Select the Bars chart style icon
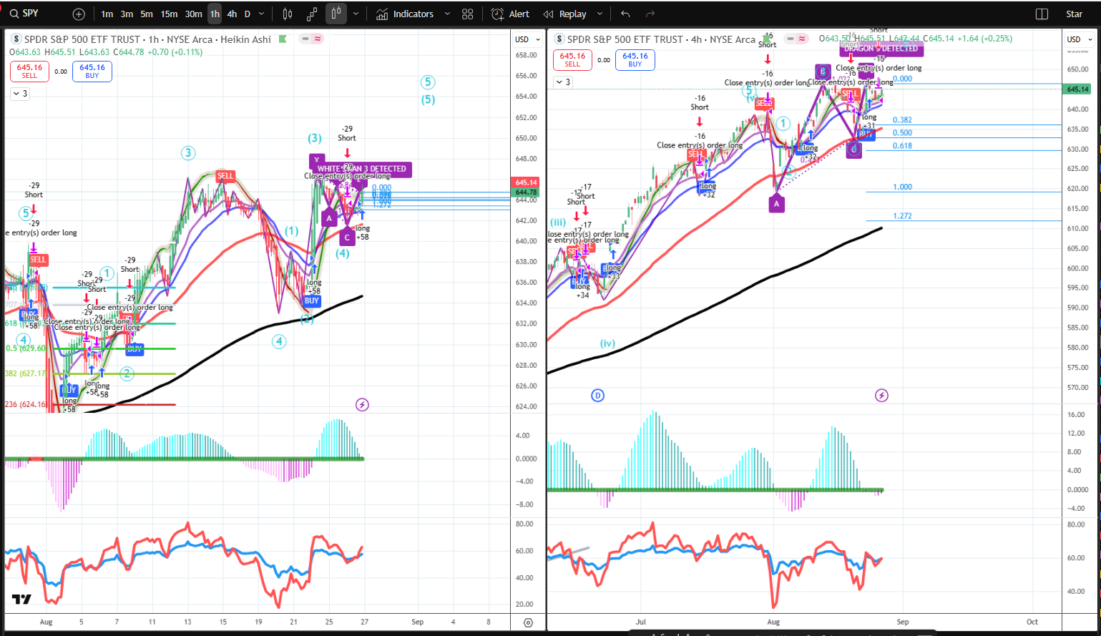 pos(288,14)
